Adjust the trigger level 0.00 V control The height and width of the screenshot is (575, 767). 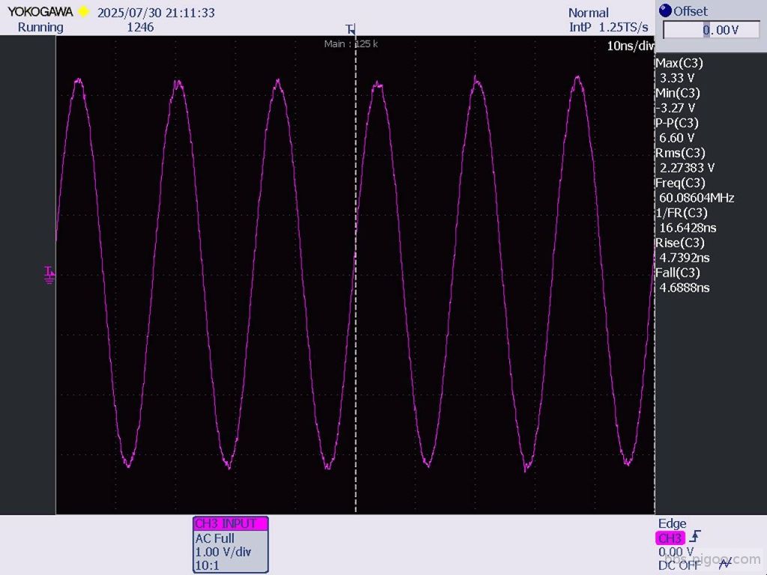[x=676, y=551]
